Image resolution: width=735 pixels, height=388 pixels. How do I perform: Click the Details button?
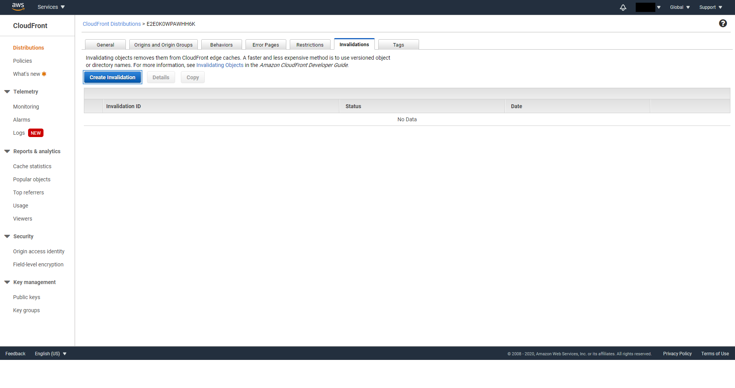click(x=161, y=77)
